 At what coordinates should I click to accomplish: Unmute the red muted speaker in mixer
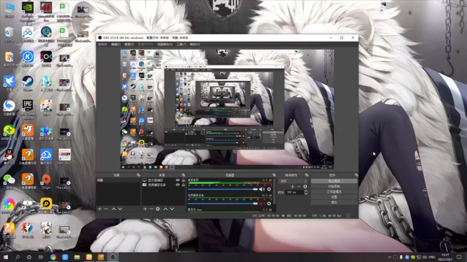(262, 203)
